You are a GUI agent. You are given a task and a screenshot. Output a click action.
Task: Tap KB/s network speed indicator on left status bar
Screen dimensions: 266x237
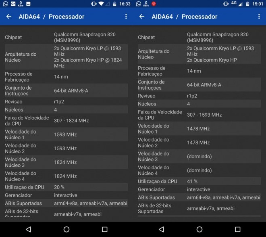(x=21, y=4)
